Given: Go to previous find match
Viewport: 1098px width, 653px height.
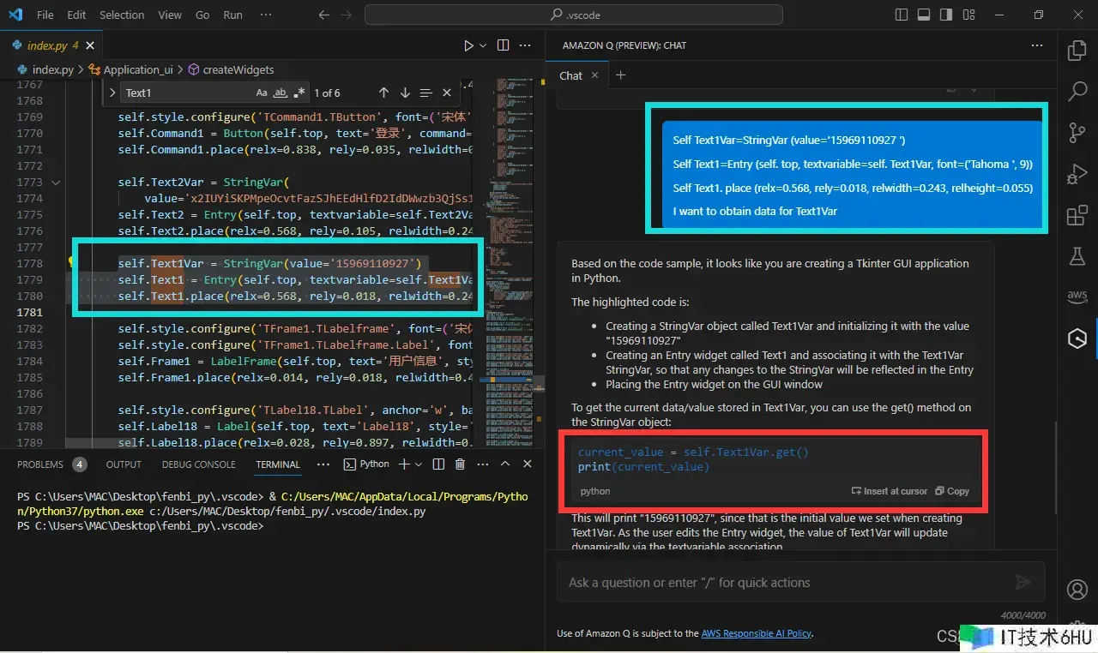Looking at the screenshot, I should (x=383, y=93).
